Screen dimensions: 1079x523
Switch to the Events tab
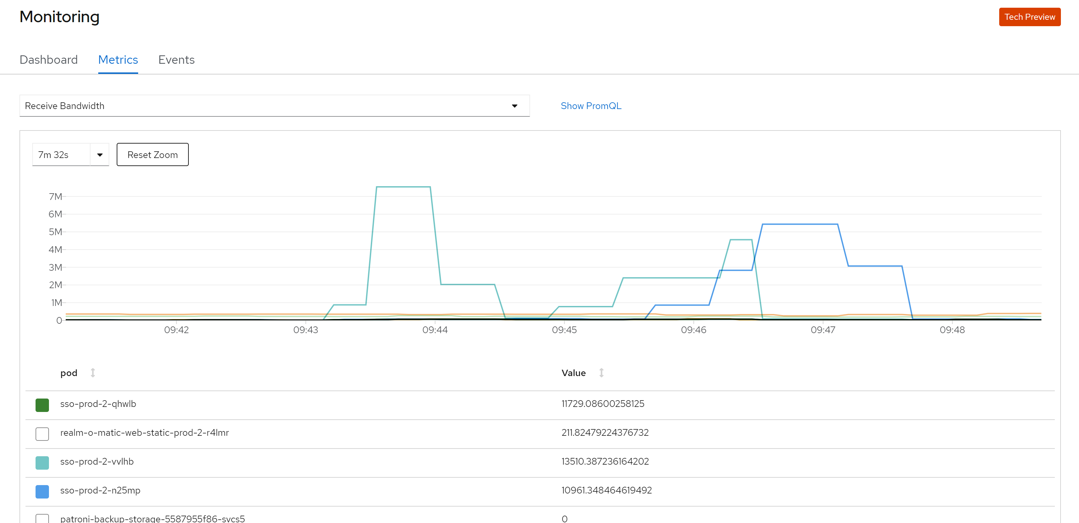[x=176, y=59]
